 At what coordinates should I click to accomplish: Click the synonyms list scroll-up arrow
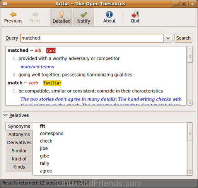pyautogui.click(x=189, y=125)
